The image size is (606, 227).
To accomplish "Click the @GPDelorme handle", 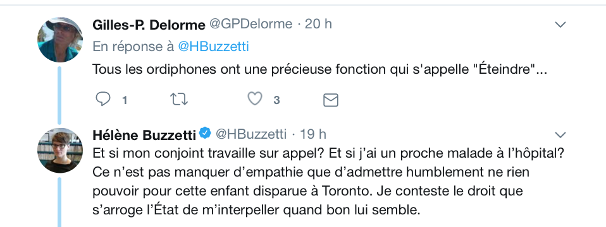I will (251, 24).
